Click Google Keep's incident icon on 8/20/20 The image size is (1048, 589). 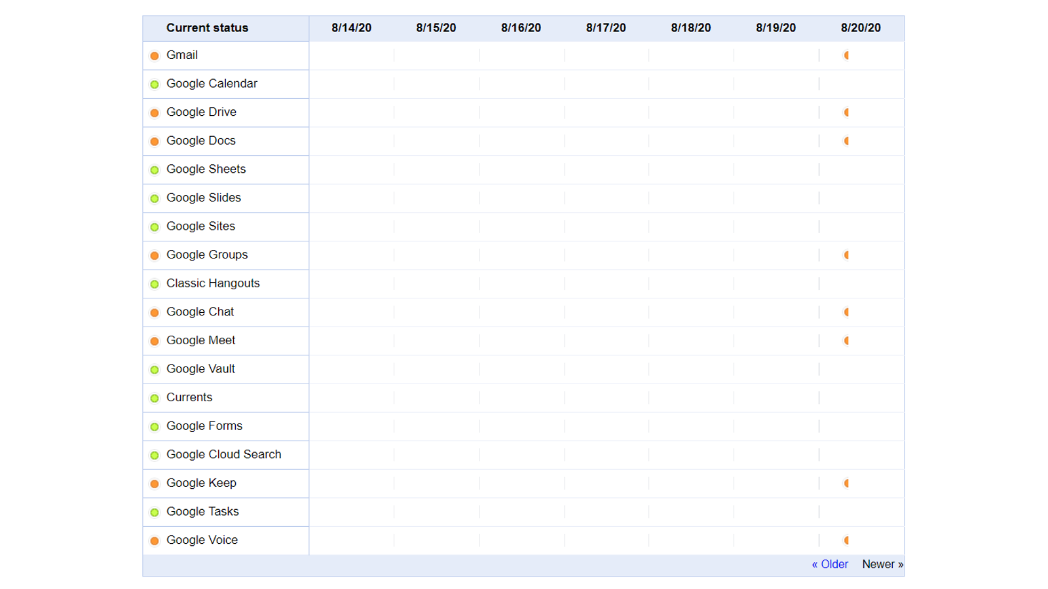(846, 483)
